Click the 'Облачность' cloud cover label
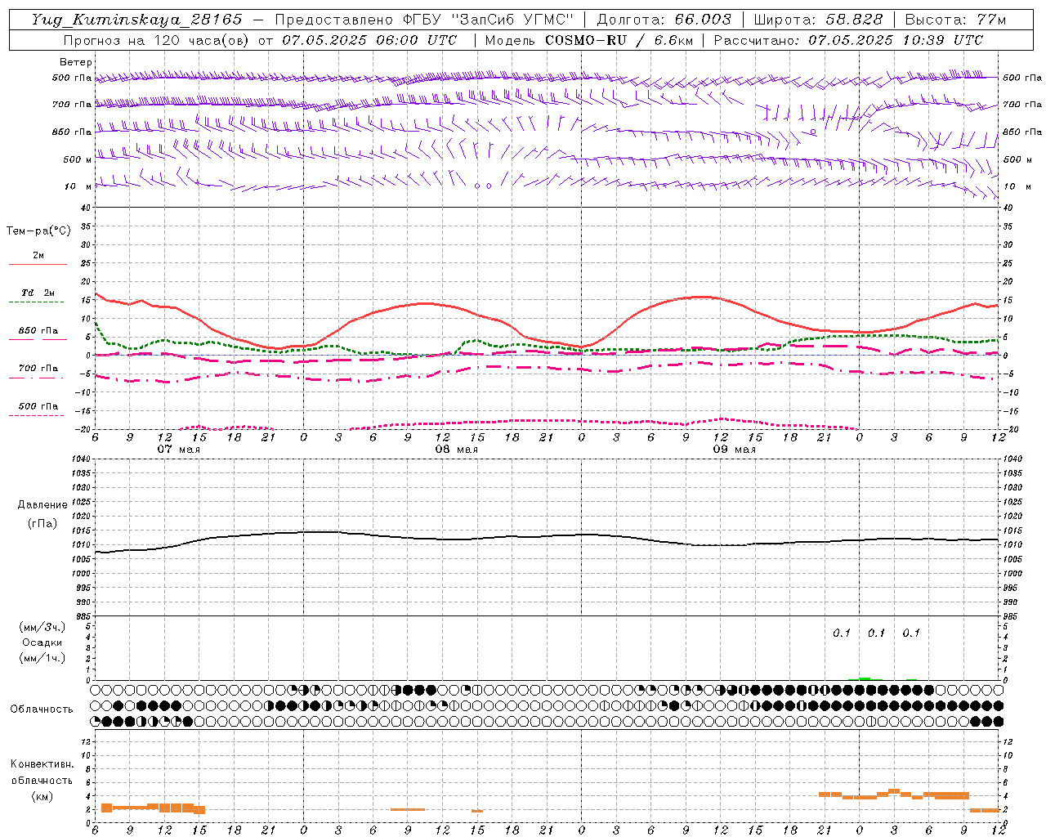 point(42,709)
